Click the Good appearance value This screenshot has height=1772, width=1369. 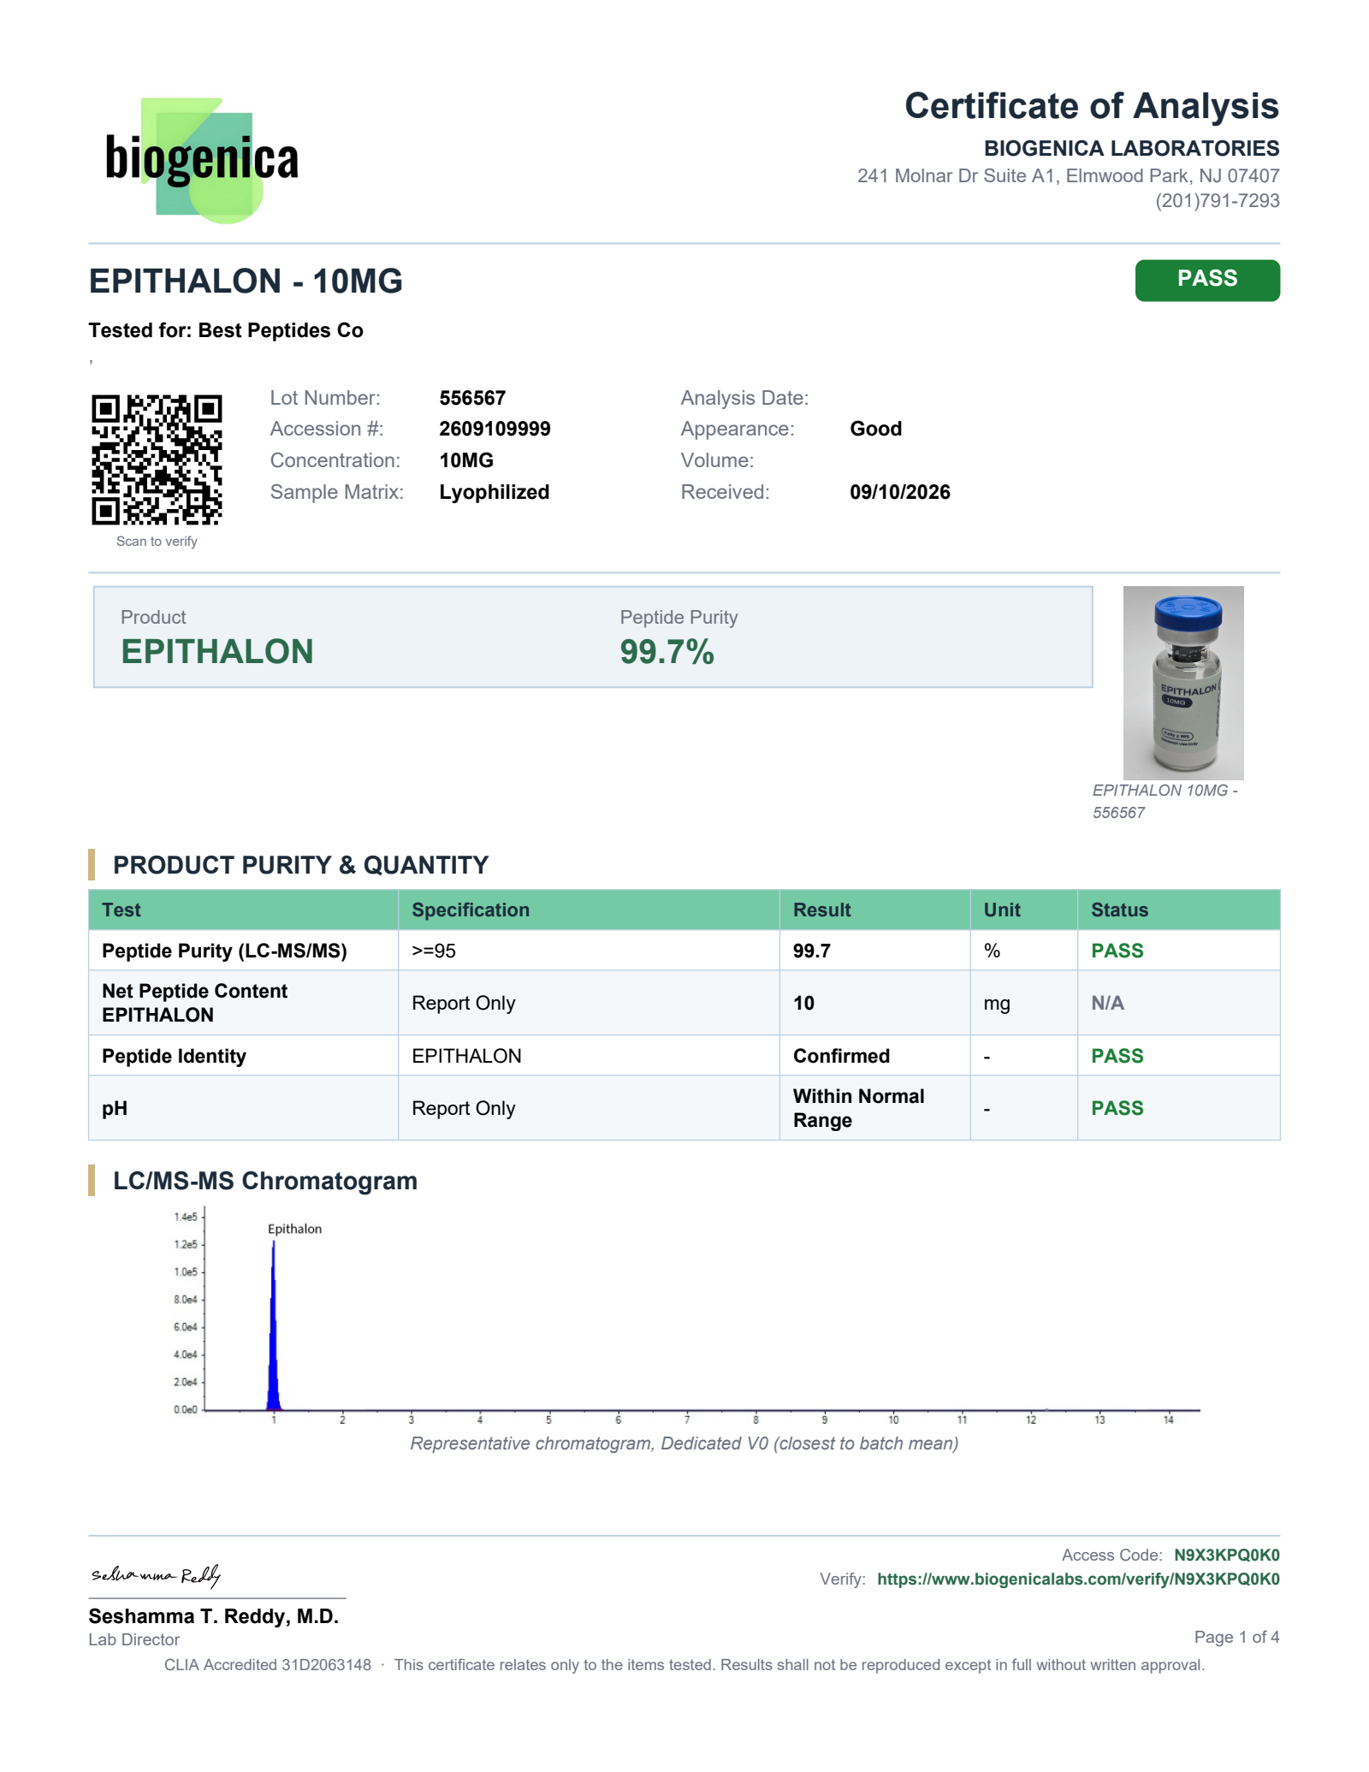[875, 429]
